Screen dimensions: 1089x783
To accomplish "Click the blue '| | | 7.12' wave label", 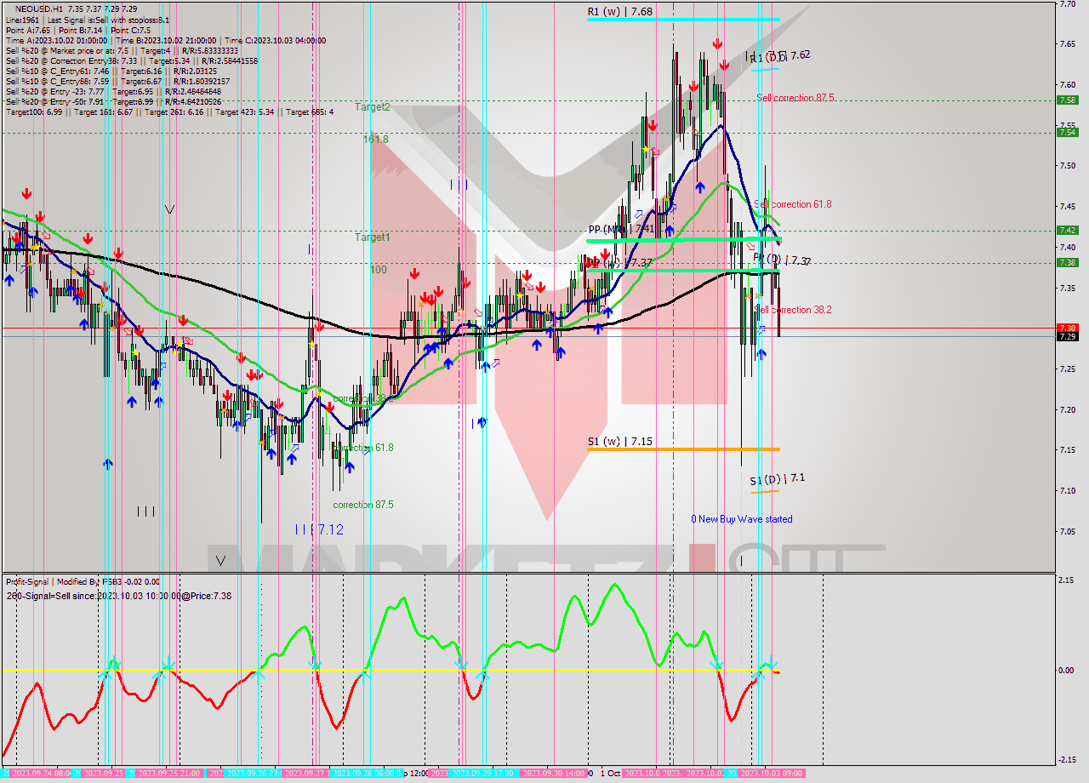I will click(x=319, y=529).
